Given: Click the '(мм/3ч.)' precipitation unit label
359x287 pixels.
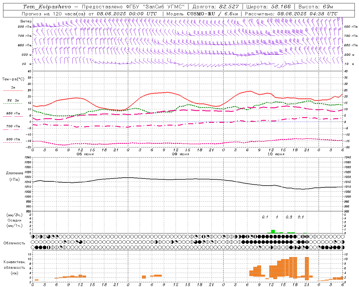Looking at the screenshot, I should tap(15, 215).
